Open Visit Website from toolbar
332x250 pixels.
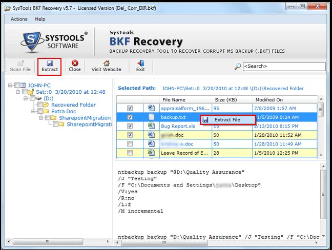coord(106,66)
